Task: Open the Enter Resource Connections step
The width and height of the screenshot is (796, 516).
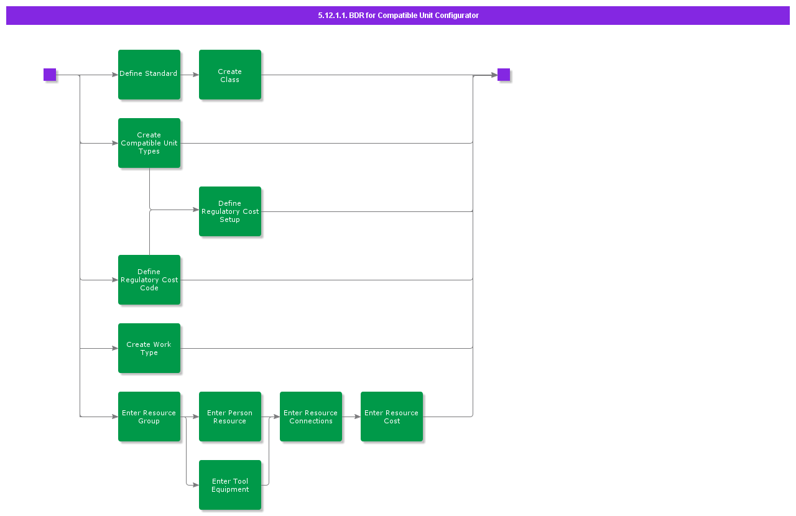Action: [x=311, y=417]
